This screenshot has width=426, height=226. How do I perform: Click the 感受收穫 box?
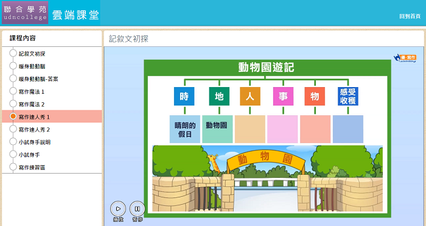(348, 96)
